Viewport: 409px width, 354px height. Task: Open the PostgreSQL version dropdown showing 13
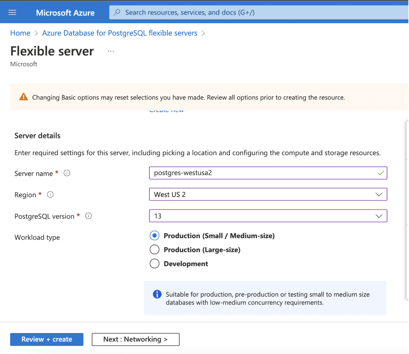(x=268, y=216)
